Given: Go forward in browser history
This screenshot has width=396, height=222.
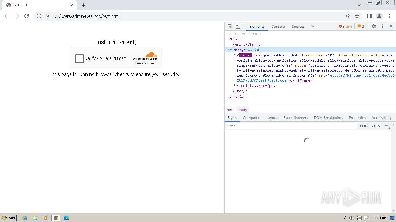Looking at the screenshot, I should (x=17, y=16).
